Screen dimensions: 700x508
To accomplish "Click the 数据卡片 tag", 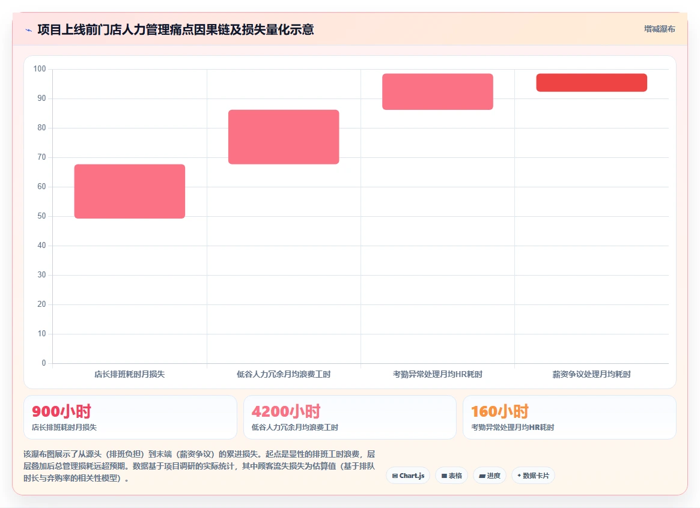I will (533, 476).
